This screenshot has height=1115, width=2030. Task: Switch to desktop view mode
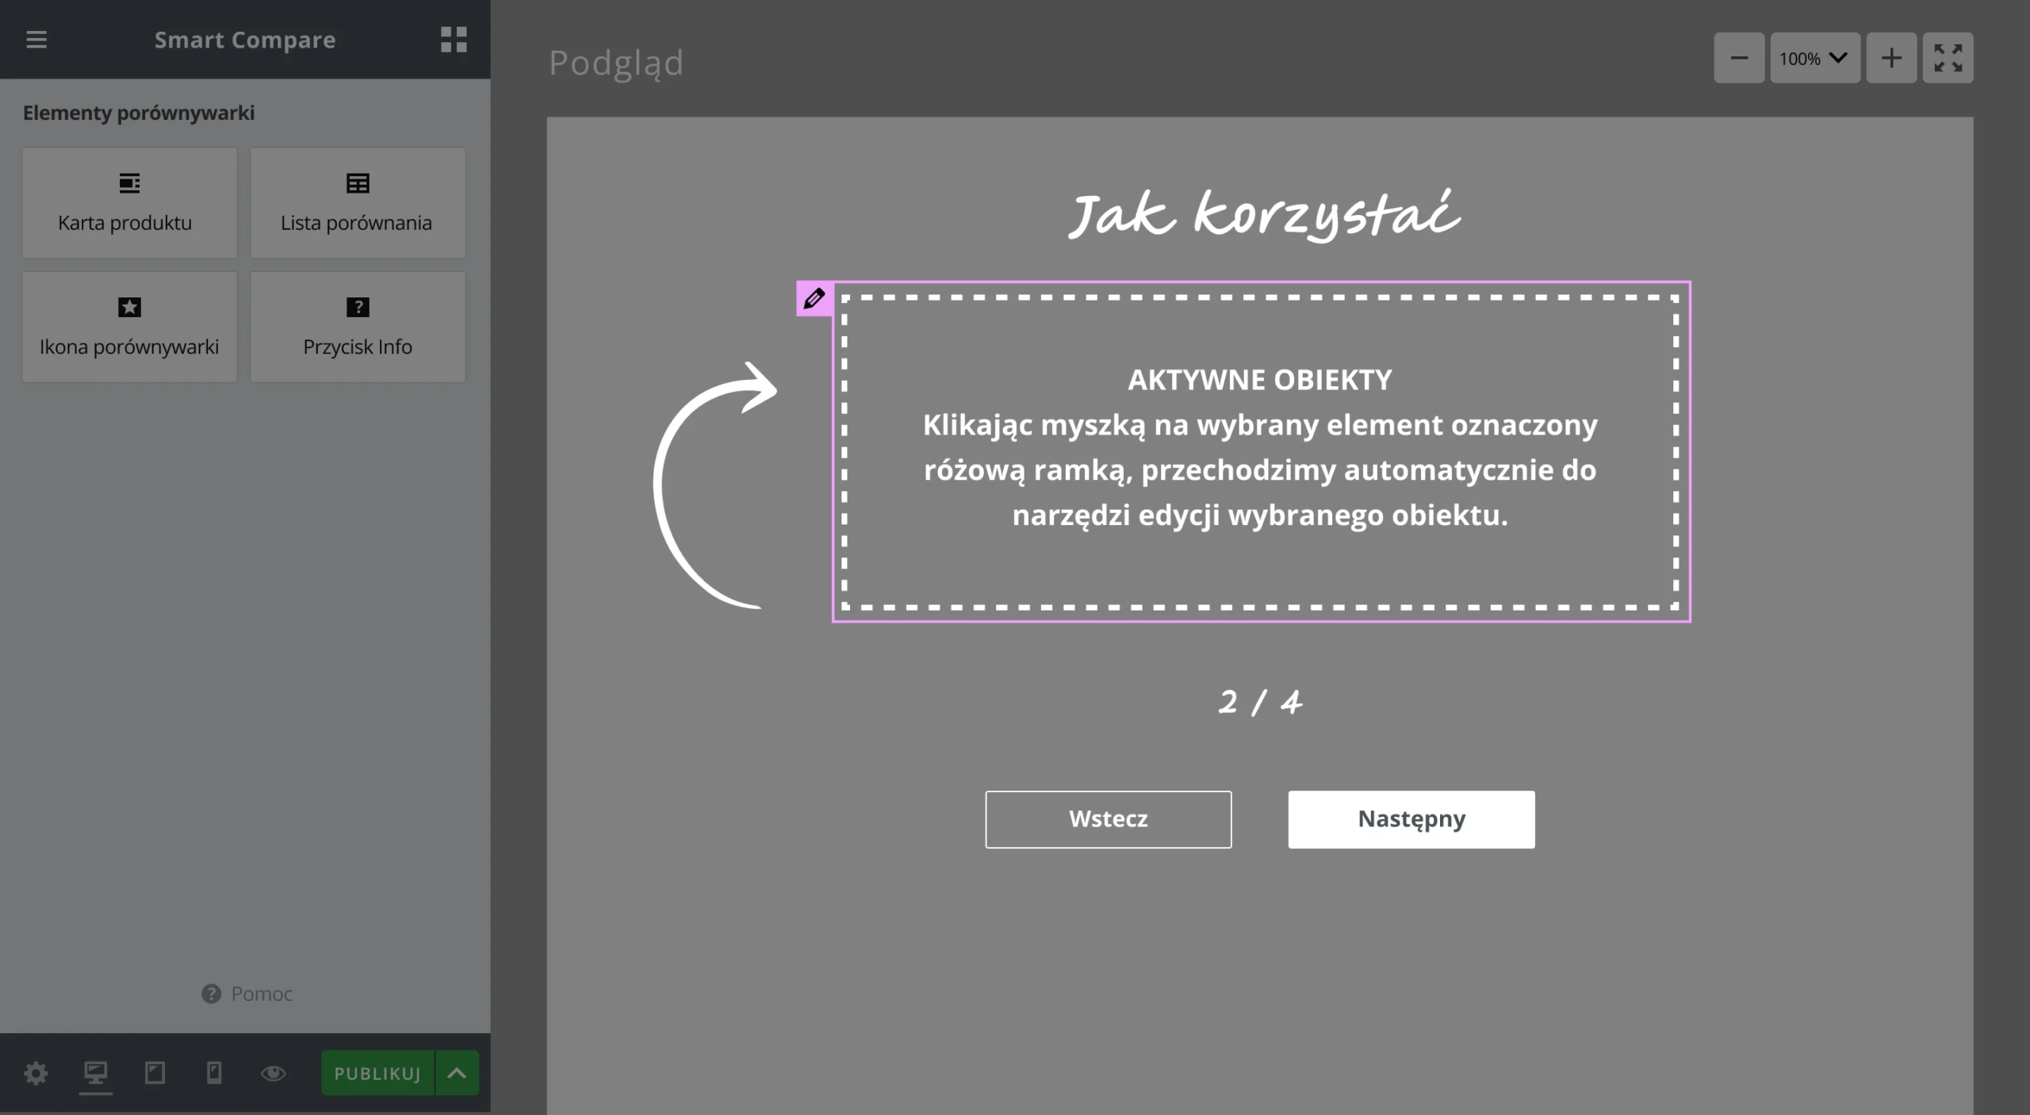[x=96, y=1073]
